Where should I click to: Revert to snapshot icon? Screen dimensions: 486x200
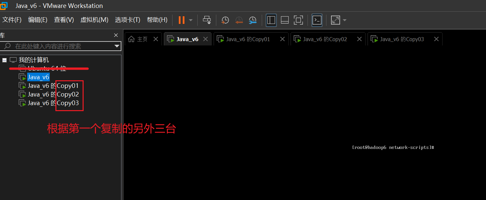click(239, 20)
